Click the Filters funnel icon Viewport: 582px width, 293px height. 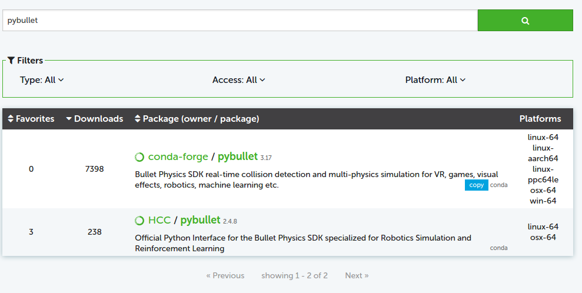tap(11, 60)
